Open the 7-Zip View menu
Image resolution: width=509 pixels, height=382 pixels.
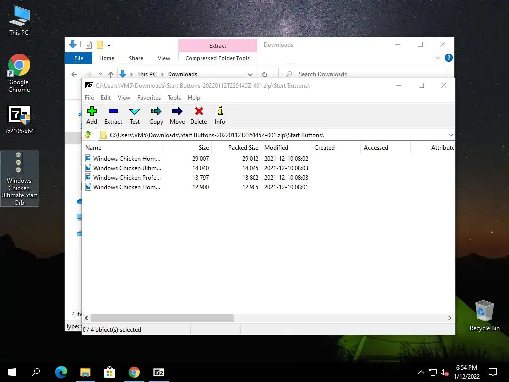(x=124, y=98)
